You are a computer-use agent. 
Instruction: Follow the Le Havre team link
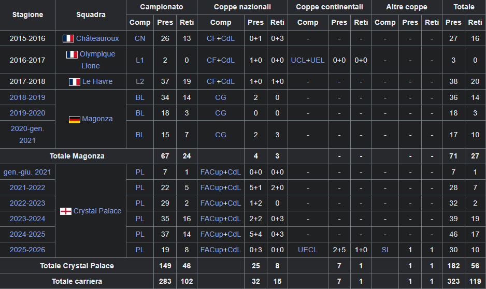pos(97,81)
